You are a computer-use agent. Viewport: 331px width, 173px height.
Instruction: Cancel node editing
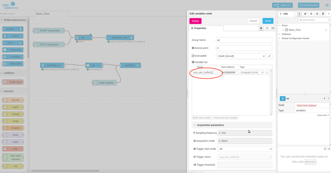(x=253, y=21)
